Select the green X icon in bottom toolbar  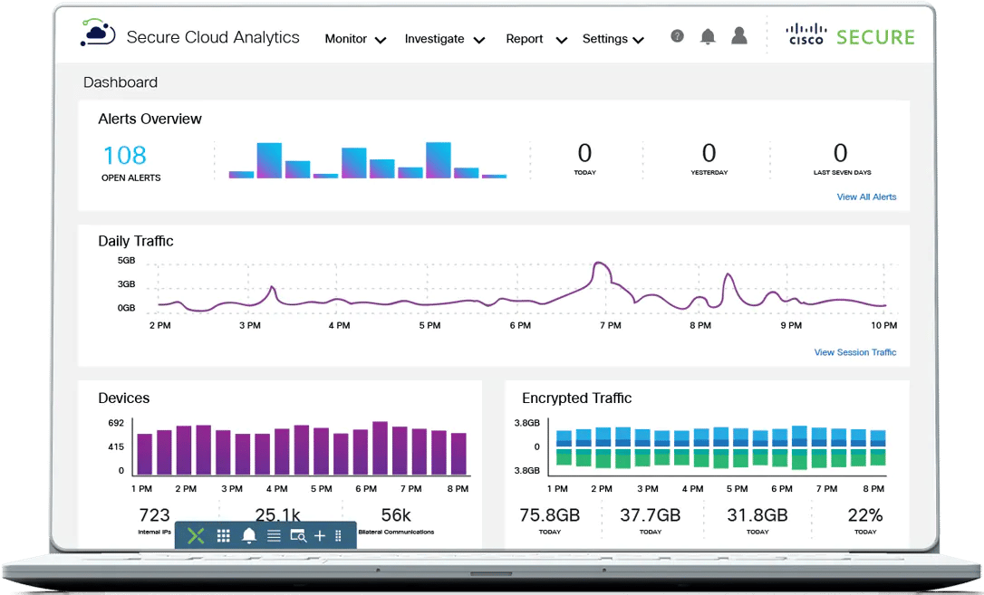[196, 535]
